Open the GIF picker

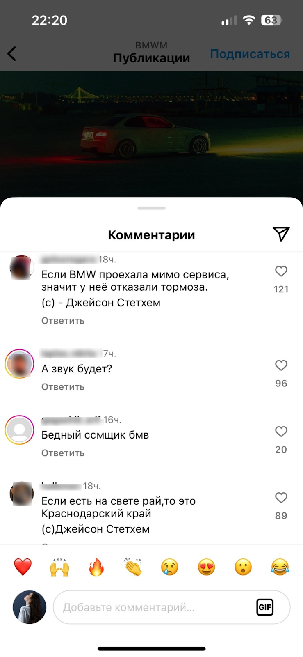click(x=265, y=607)
